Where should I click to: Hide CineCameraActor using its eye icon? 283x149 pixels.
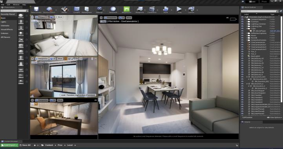coord(242,42)
